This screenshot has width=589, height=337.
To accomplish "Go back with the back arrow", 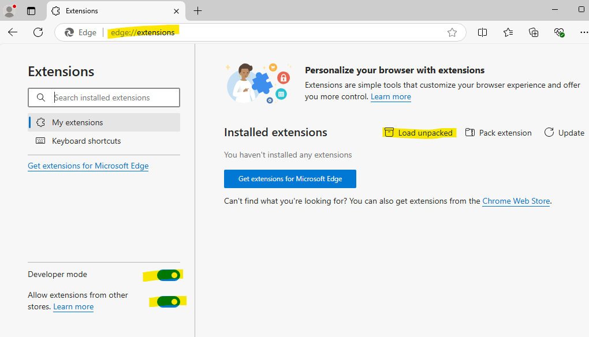I will pos(13,32).
